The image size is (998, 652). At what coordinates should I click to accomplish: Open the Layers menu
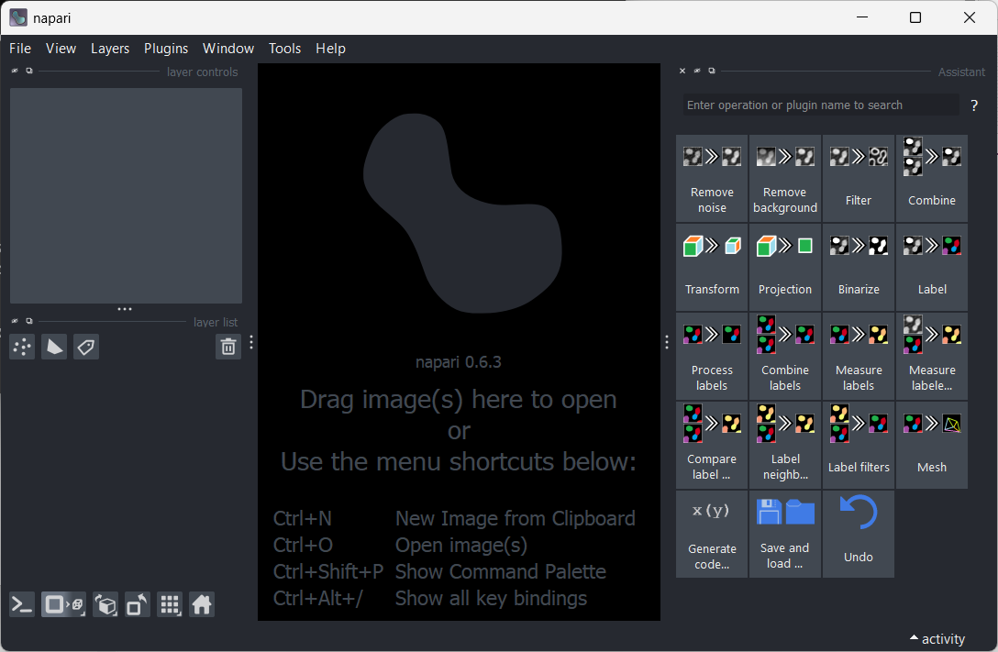pos(110,49)
